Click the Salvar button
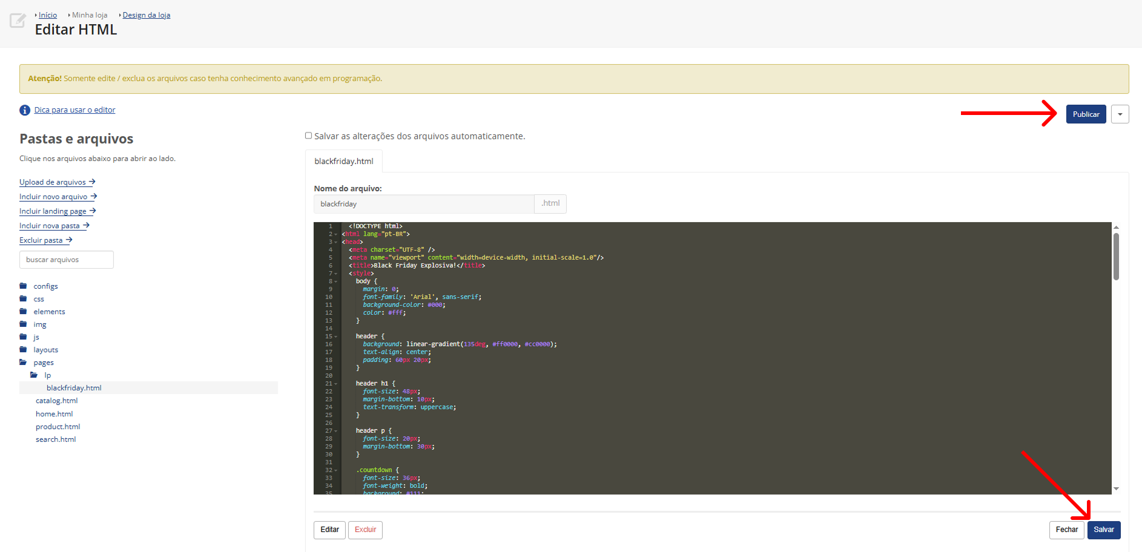Screen dimensions: 1142x552 tap(1104, 530)
